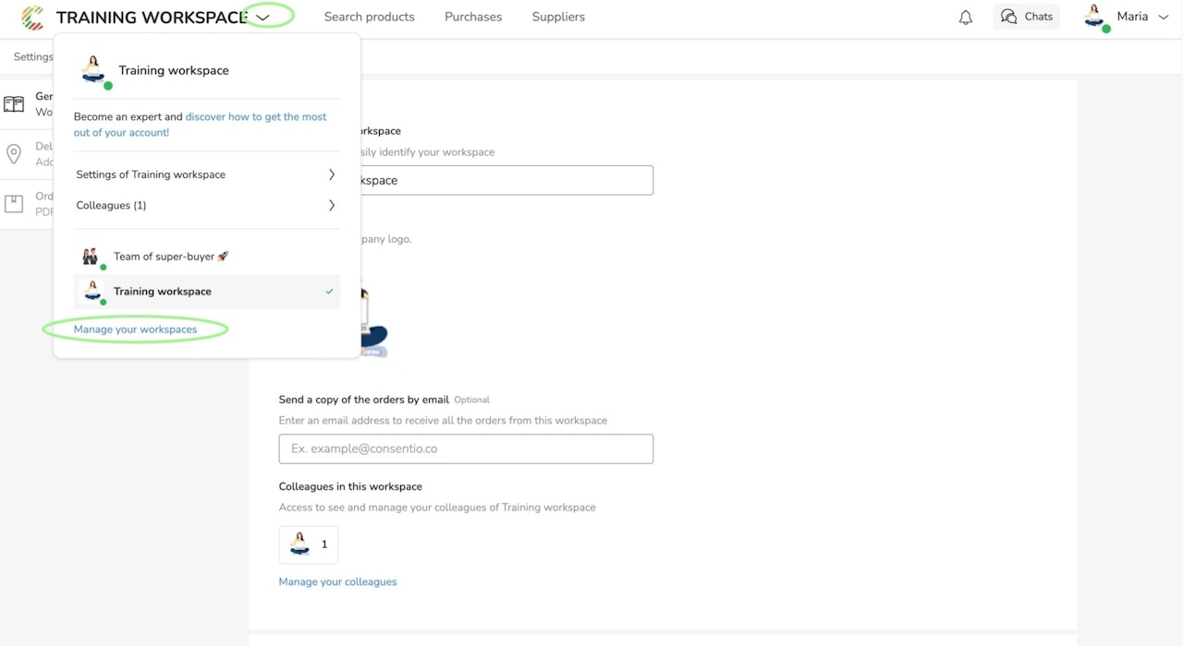Screen dimensions: 1183x646
Task: Click Maria's profile avatar in header
Action: pyautogui.click(x=1095, y=17)
